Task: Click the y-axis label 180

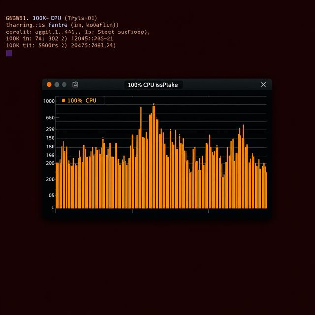Action: pos(50,147)
